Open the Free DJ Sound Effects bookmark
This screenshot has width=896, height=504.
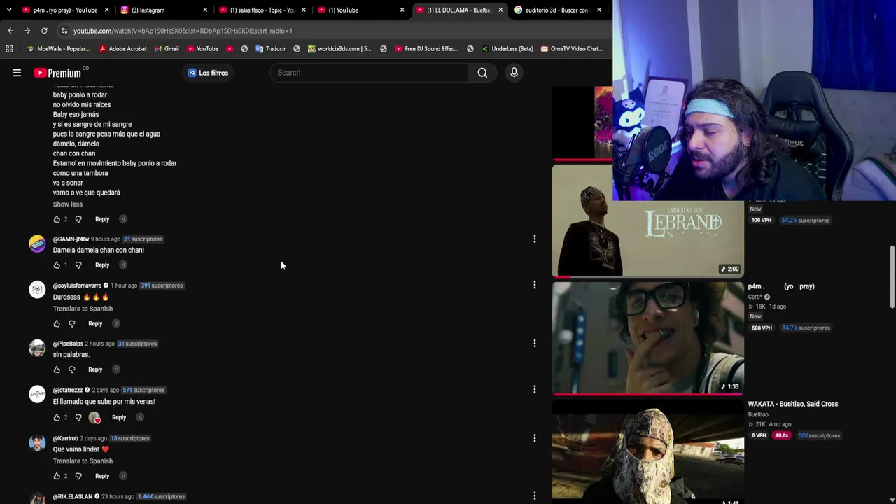pyautogui.click(x=426, y=49)
